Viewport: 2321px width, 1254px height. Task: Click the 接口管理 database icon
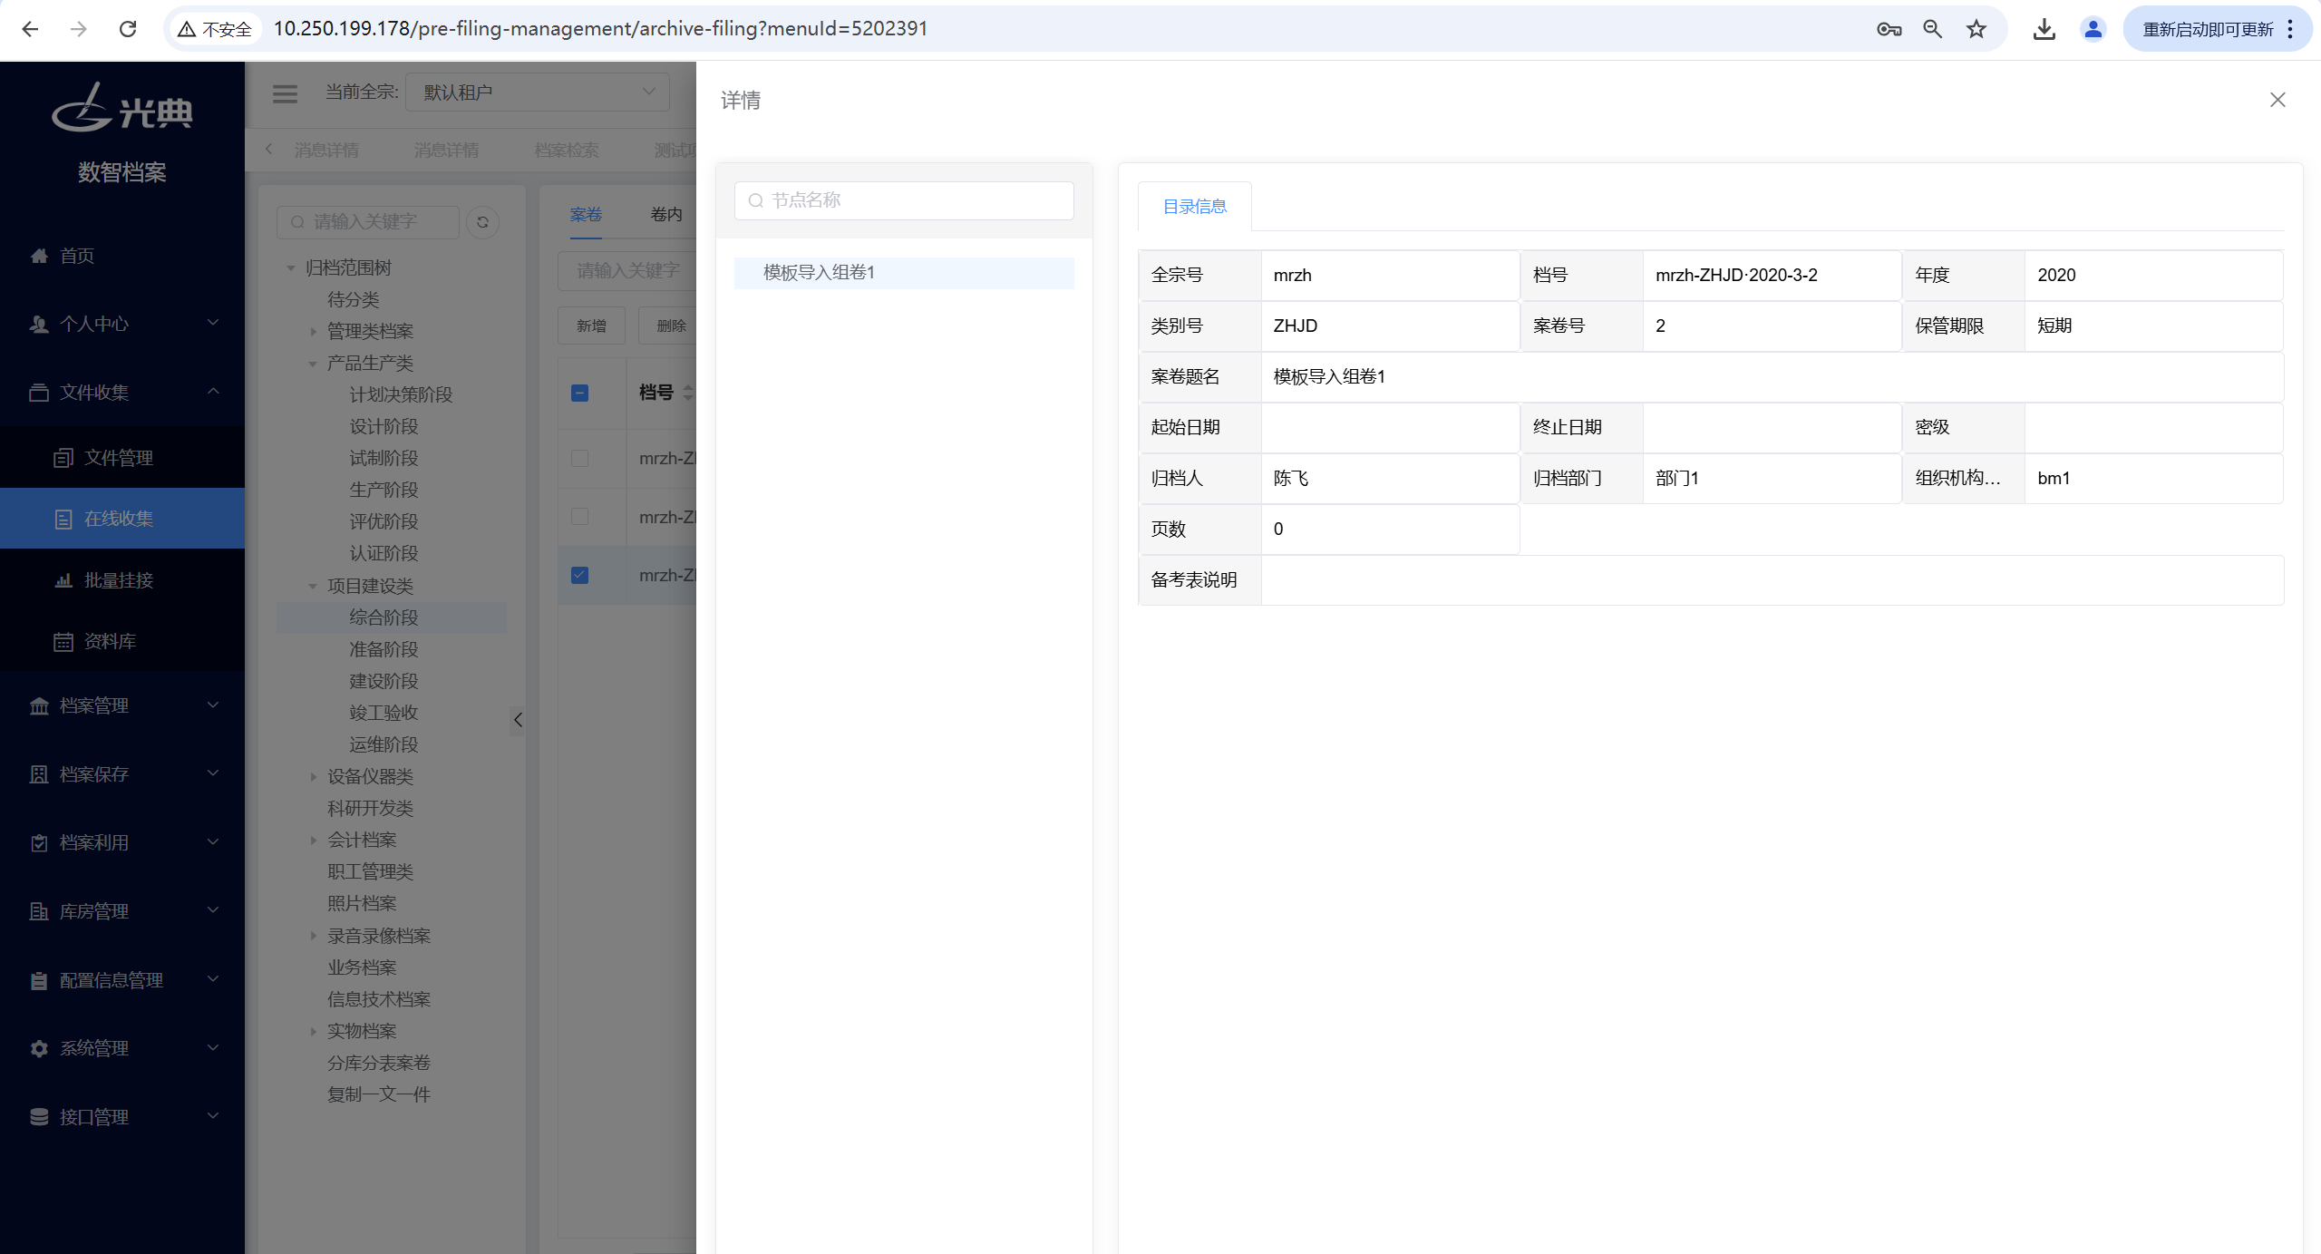pos(39,1117)
